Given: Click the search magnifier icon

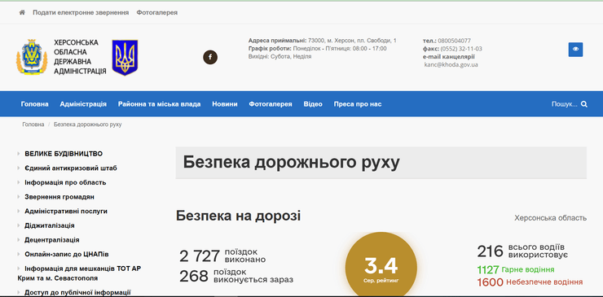Looking at the screenshot, I should coord(583,104).
